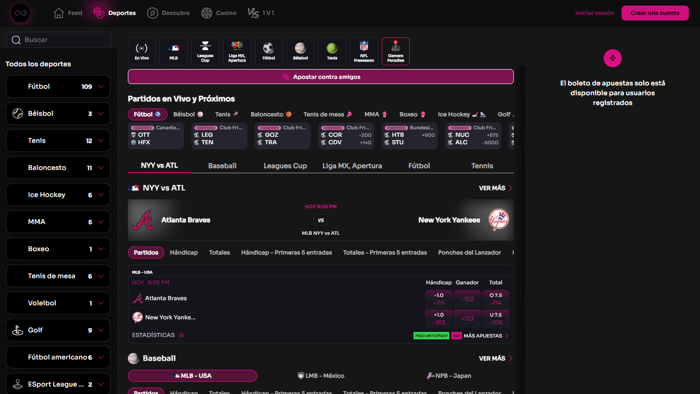This screenshot has width=700, height=394.
Task: Click the search magnifier icon
Action: [x=16, y=40]
